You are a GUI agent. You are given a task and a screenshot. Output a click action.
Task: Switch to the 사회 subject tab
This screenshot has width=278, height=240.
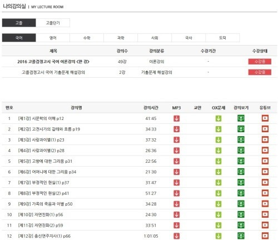pyautogui.click(x=155, y=38)
